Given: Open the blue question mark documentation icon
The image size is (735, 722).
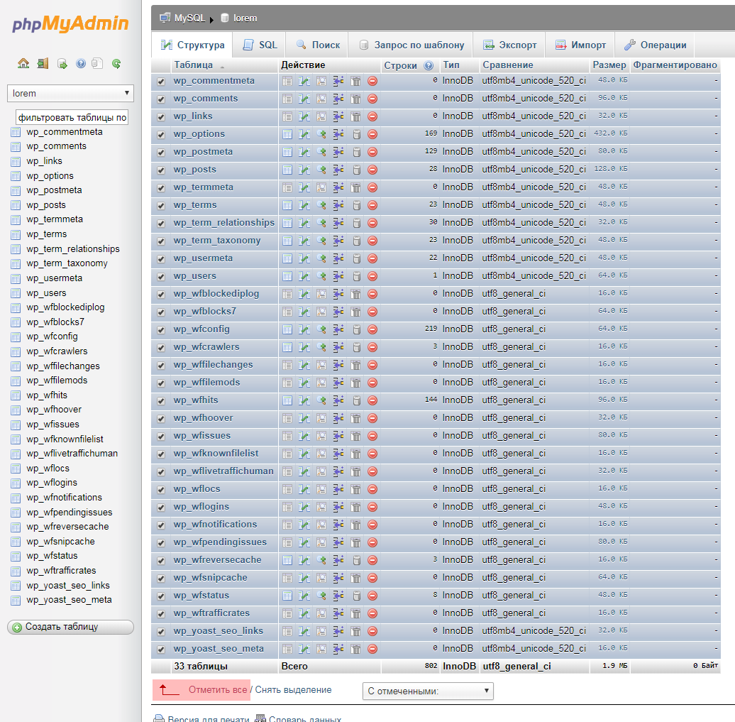Looking at the screenshot, I should tap(81, 63).
